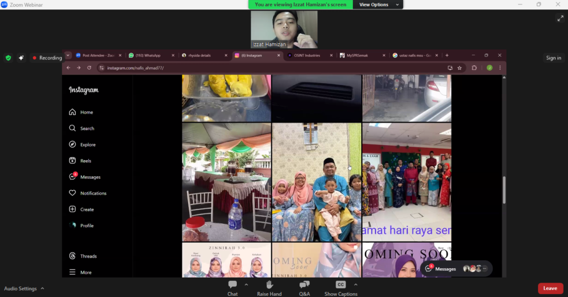The height and width of the screenshot is (297, 568).
Task: Open the wedding tent table post
Action: (x=226, y=182)
